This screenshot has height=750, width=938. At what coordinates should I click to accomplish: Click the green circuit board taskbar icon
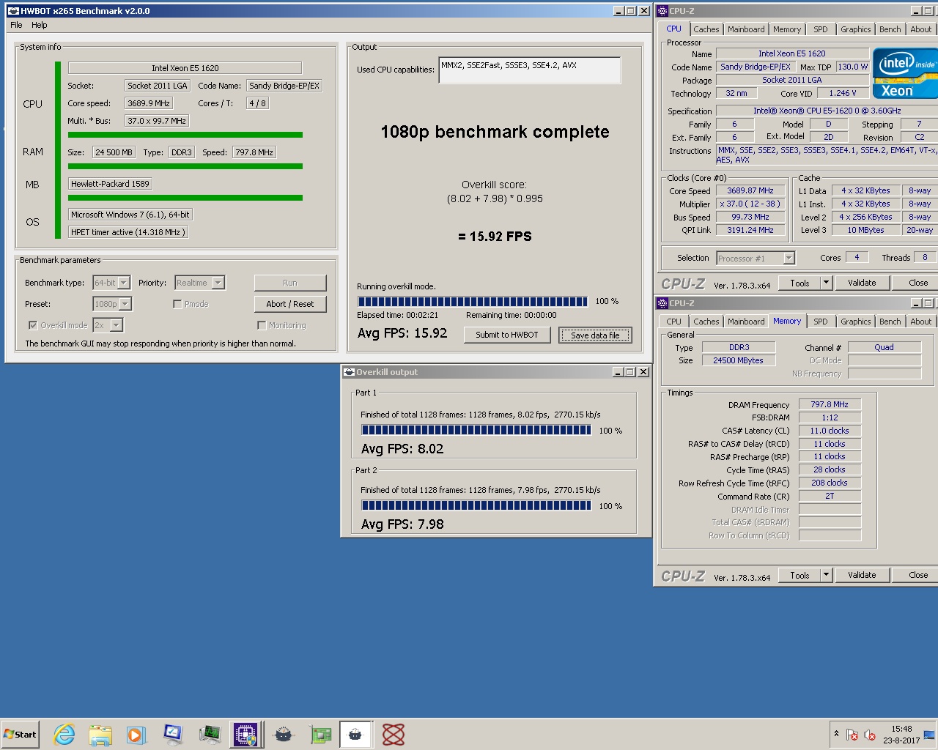point(320,734)
